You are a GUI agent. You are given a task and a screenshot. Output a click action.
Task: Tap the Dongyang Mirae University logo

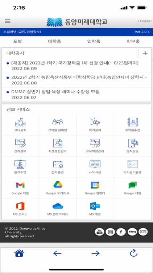pyautogui.click(x=77, y=22)
